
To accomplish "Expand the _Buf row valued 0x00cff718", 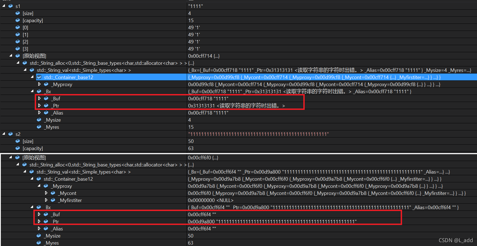I will (x=39, y=98).
